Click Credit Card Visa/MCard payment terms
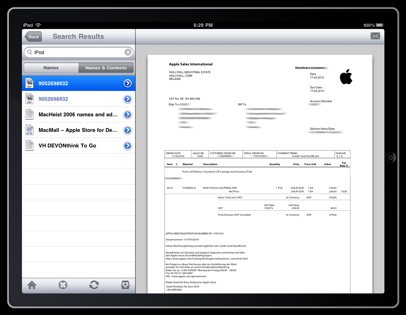Image resolution: width=406 pixels, height=315 pixels. pyautogui.click(x=305, y=156)
